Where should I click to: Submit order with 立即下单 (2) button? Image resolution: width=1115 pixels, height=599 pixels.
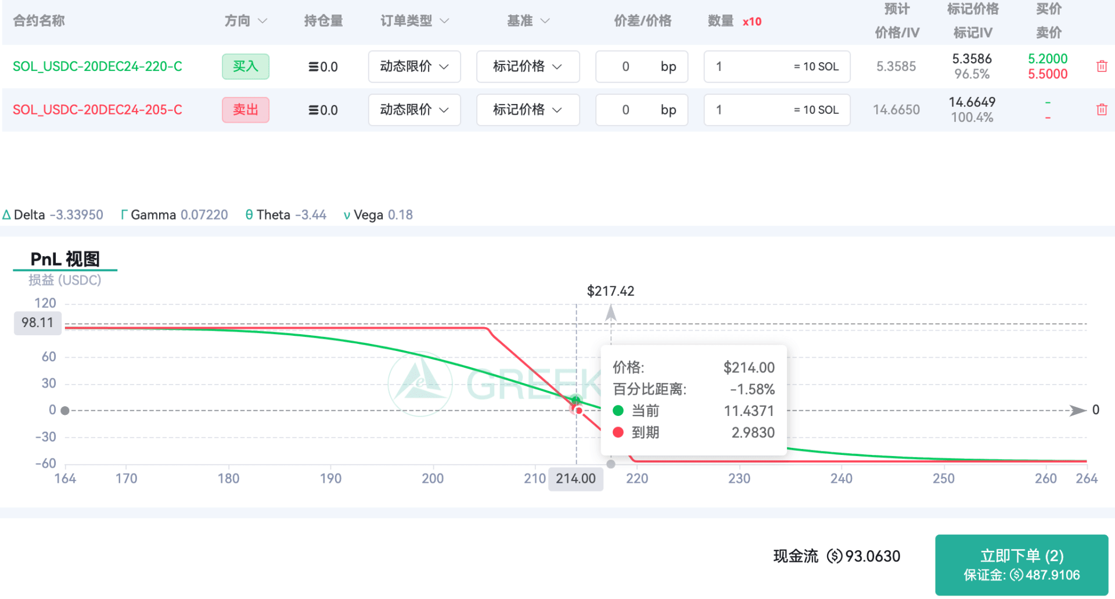tap(1022, 565)
